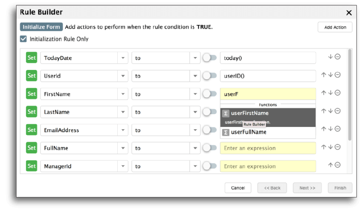Click Set badge for FirstName row

tap(32, 94)
